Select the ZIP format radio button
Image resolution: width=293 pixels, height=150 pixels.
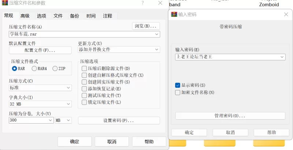[55, 69]
